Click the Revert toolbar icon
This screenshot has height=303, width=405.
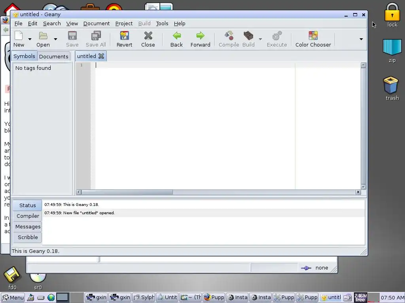[x=124, y=39]
